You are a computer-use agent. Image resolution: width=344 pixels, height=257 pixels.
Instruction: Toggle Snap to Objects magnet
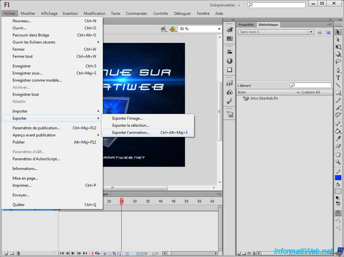click(338, 213)
